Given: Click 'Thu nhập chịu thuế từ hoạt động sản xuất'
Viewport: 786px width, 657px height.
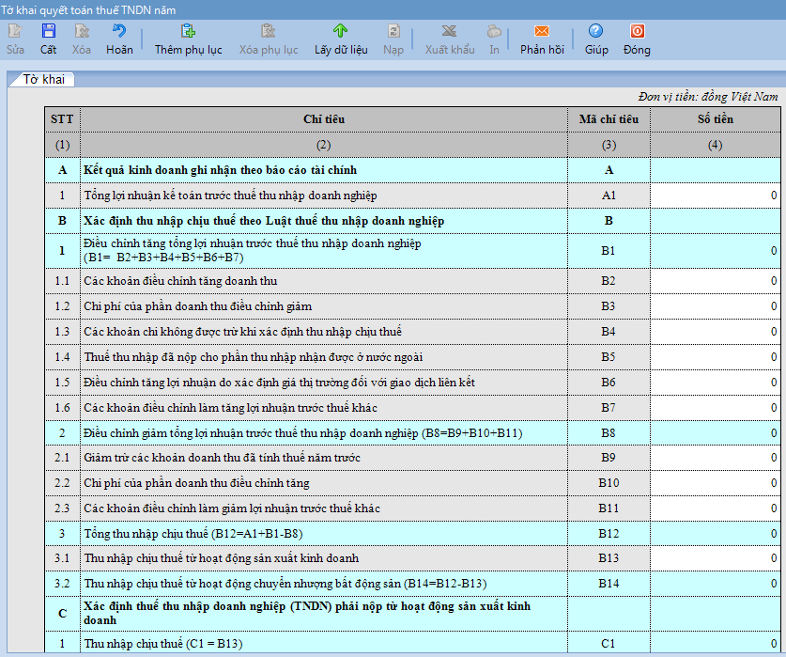Looking at the screenshot, I should [221, 558].
